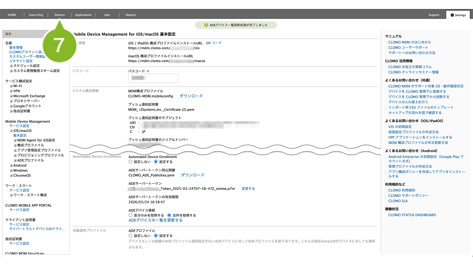Open デバイスの入れ替えを行う FAQ
The width and height of the screenshot is (473, 266).
pyautogui.click(x=408, y=102)
